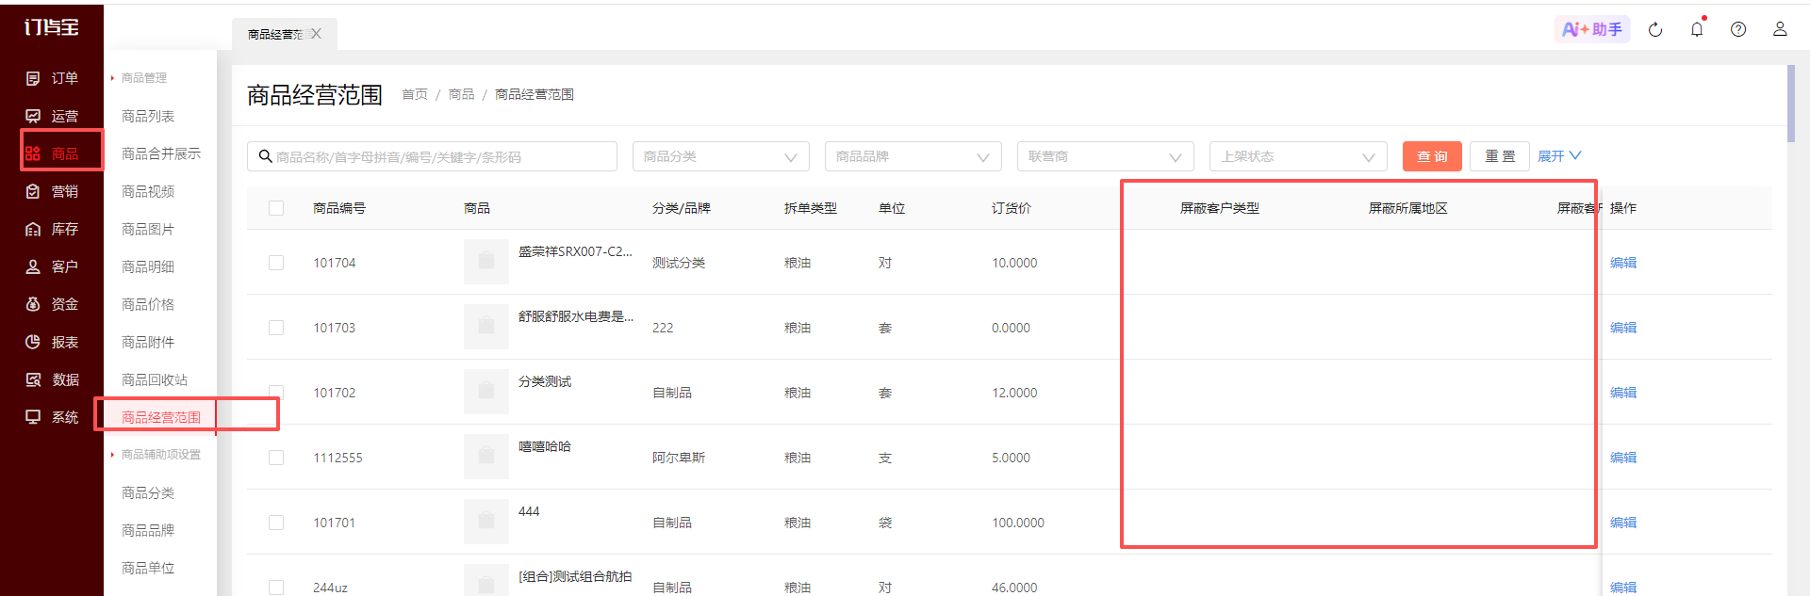Viewport: 1810px width, 596px height.
Task: Open the notification bell
Action: click(1697, 29)
